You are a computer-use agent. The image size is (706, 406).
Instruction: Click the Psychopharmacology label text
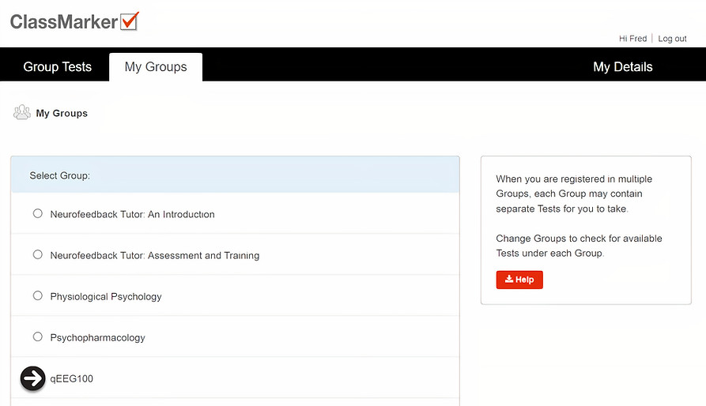click(98, 337)
